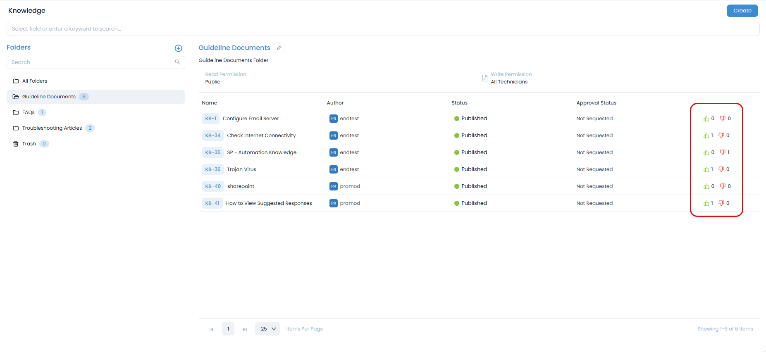Go to the first page arrow

[211, 329]
